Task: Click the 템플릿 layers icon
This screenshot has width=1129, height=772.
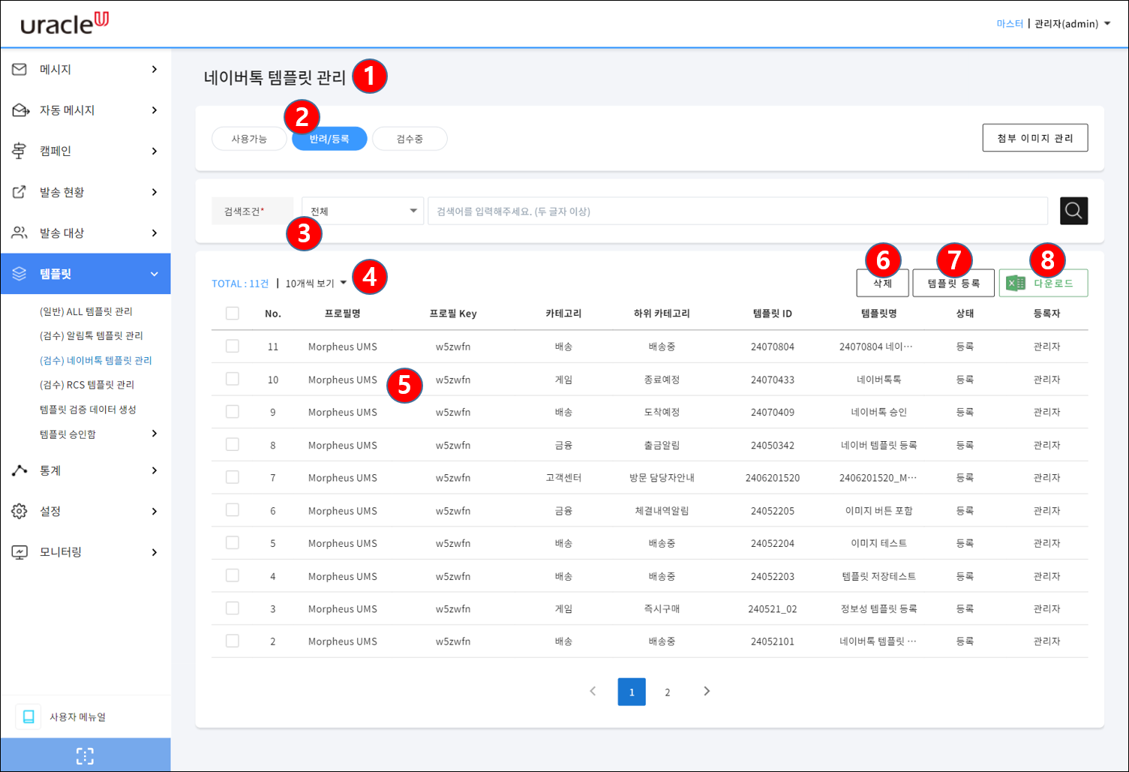Action: pyautogui.click(x=20, y=274)
